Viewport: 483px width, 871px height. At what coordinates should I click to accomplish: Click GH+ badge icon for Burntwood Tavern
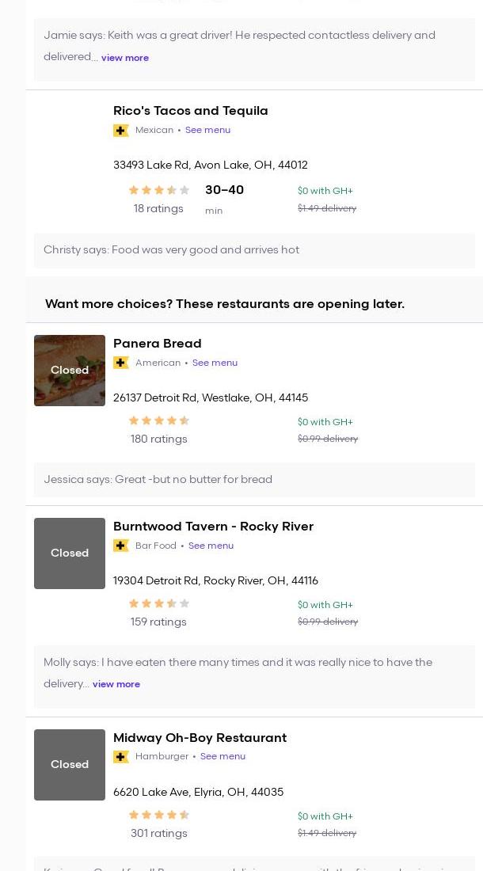click(x=121, y=546)
